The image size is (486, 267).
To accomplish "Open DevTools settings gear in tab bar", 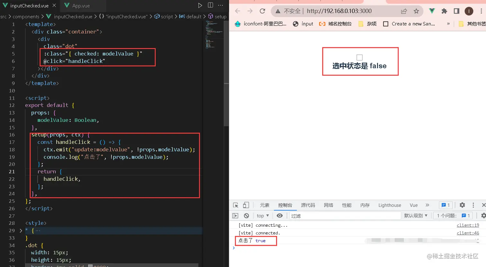I will pyautogui.click(x=462, y=205).
